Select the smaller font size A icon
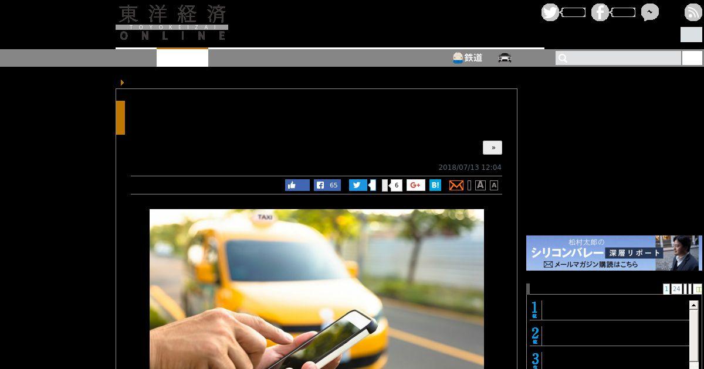Image resolution: width=704 pixels, height=369 pixels. [x=494, y=185]
